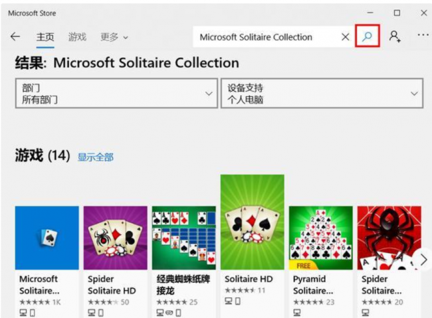The height and width of the screenshot is (318, 432).
Task: Open the red Spider Solitaire thumbnail
Action: 389,238
